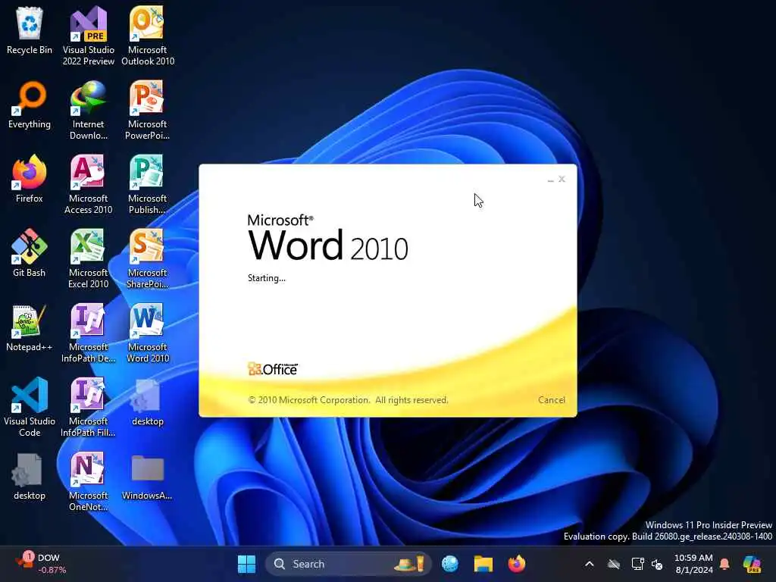Open File Explorer from taskbar
Viewport: 776px width, 582px height.
[483, 564]
